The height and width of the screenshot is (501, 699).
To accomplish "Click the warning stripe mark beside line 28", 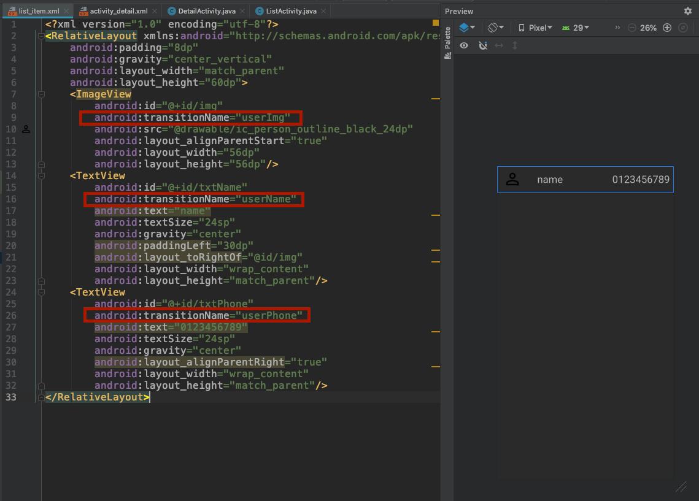I will pos(436,332).
